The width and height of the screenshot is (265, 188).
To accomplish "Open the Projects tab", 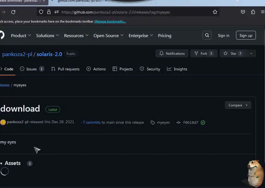I will pyautogui.click(x=123, y=69).
